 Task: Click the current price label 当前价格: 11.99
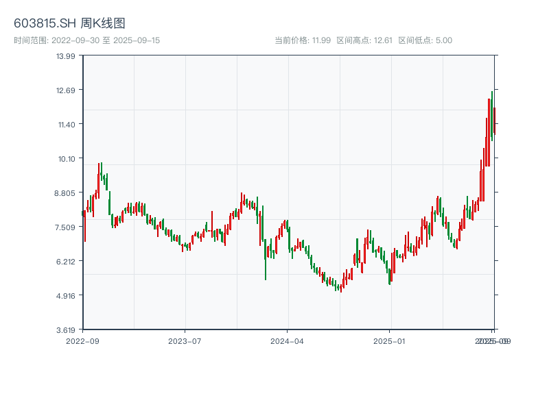tap(303, 40)
